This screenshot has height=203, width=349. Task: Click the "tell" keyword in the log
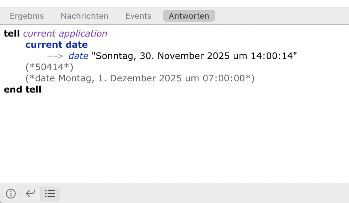[12, 34]
